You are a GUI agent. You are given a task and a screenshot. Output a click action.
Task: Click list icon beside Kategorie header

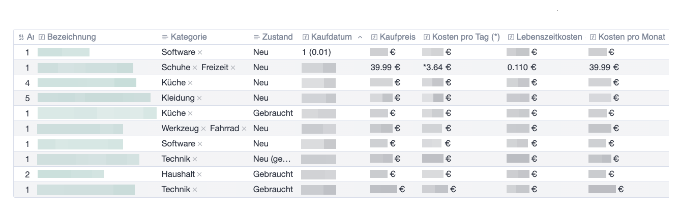(x=165, y=37)
